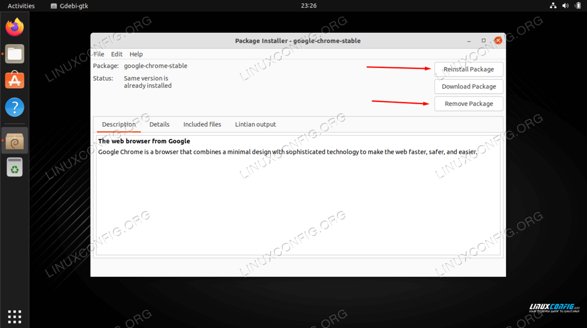Open Firefox from the dock
Screen dimensions: 587x328
(x=15, y=26)
